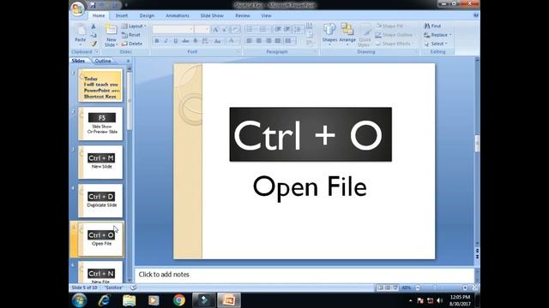Toggle Underline formatting
Viewport: 549px width, 308px height.
pos(176,41)
